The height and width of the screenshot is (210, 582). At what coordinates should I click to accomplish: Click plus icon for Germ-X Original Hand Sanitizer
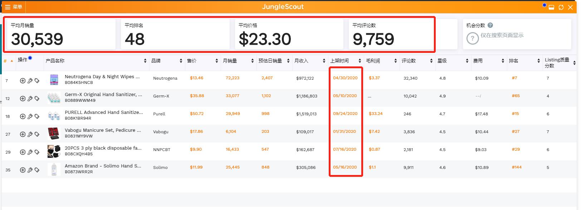pyautogui.click(x=23, y=99)
